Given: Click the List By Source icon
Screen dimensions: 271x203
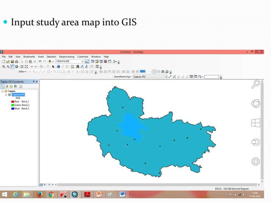Looking at the screenshot, I should click(x=7, y=86).
